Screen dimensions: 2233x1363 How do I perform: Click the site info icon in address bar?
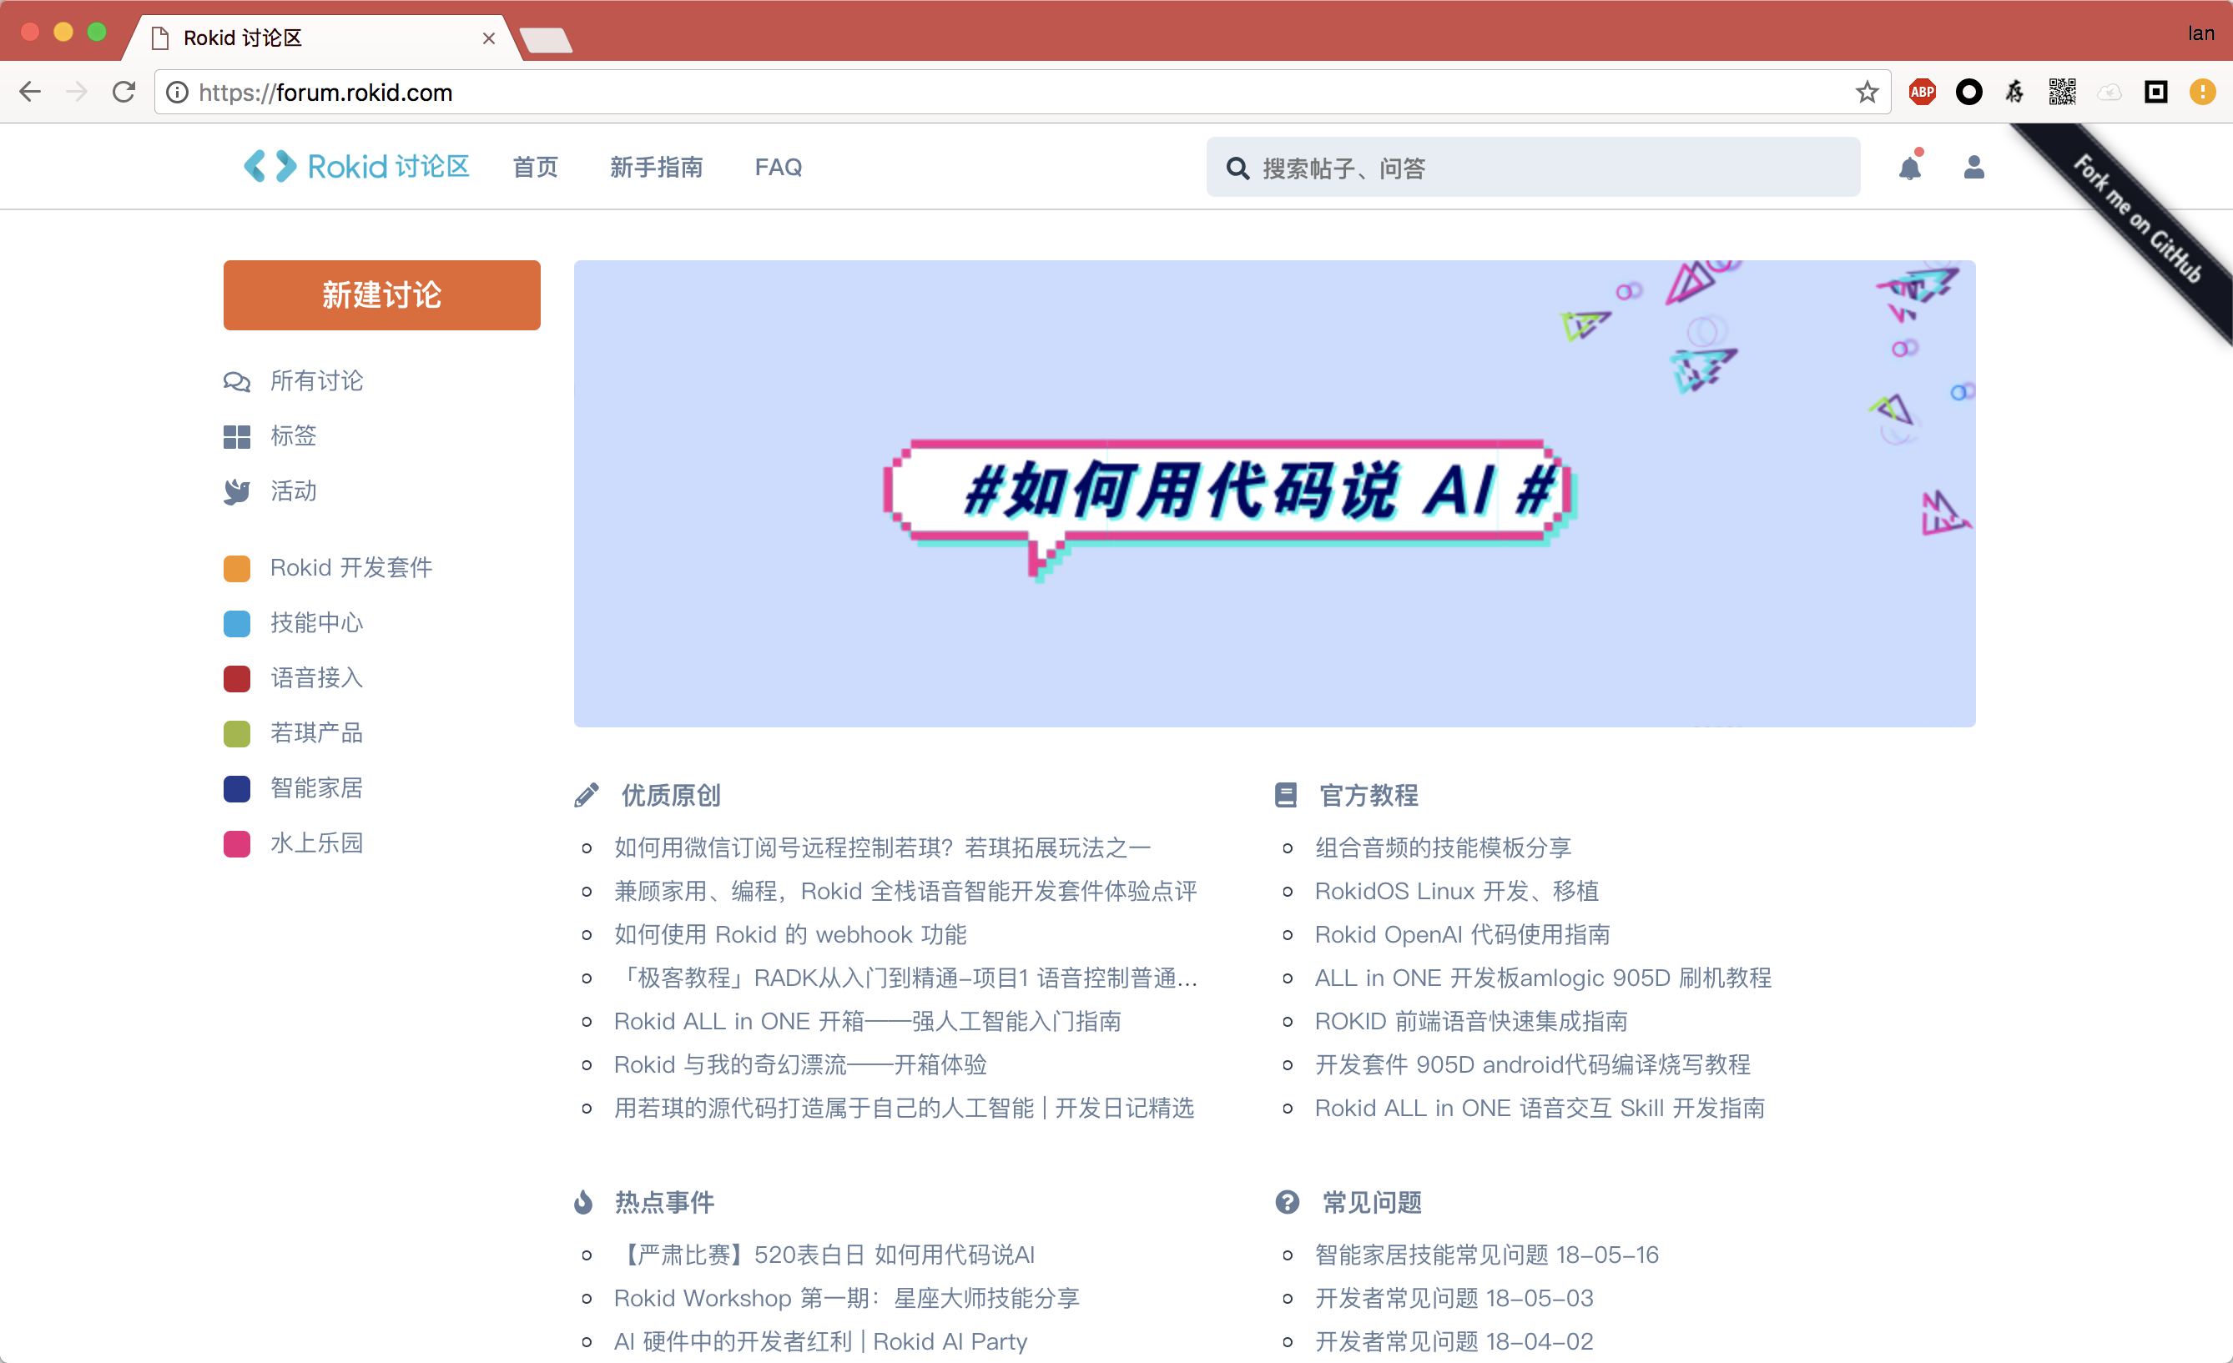coord(178,93)
